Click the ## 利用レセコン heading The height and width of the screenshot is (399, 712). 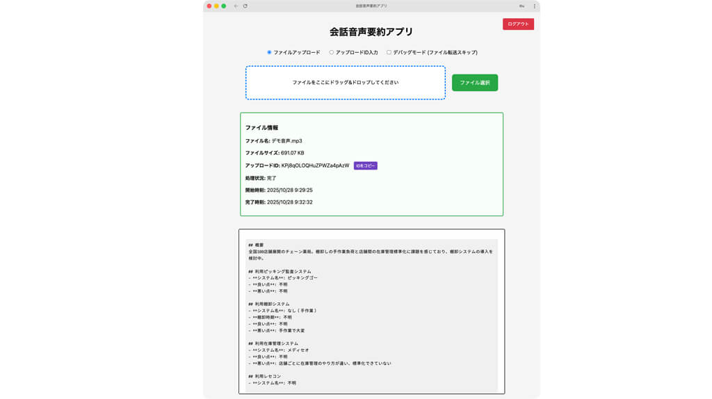[265, 376]
